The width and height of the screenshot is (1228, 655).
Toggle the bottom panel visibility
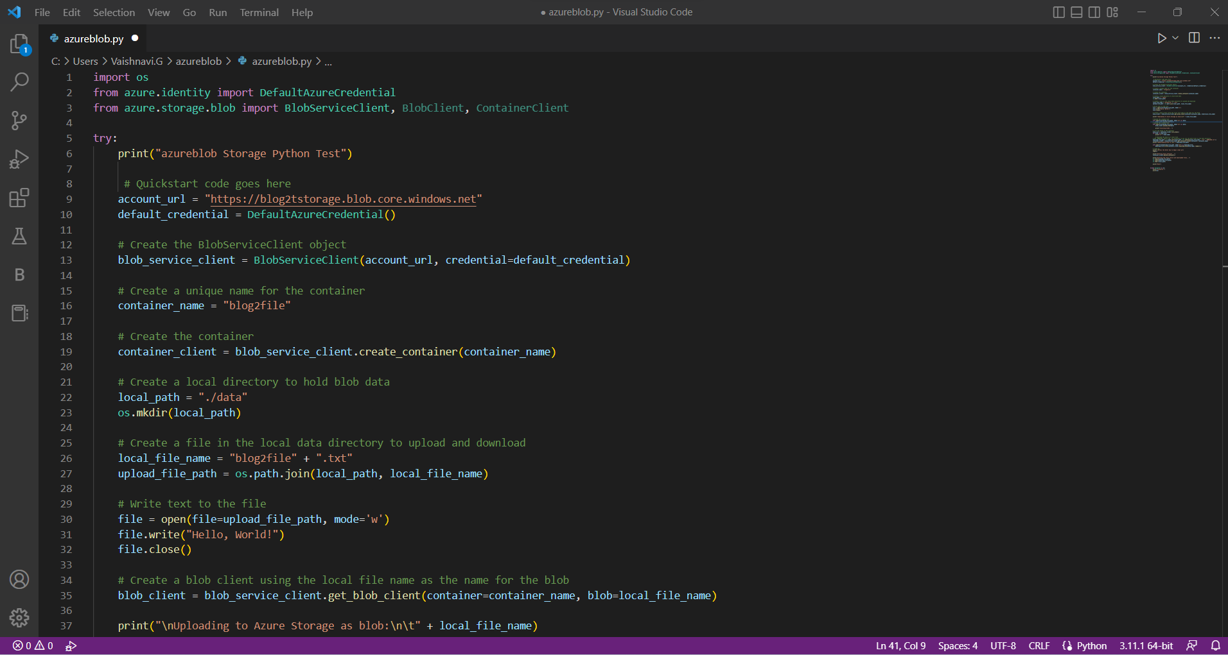[1076, 12]
